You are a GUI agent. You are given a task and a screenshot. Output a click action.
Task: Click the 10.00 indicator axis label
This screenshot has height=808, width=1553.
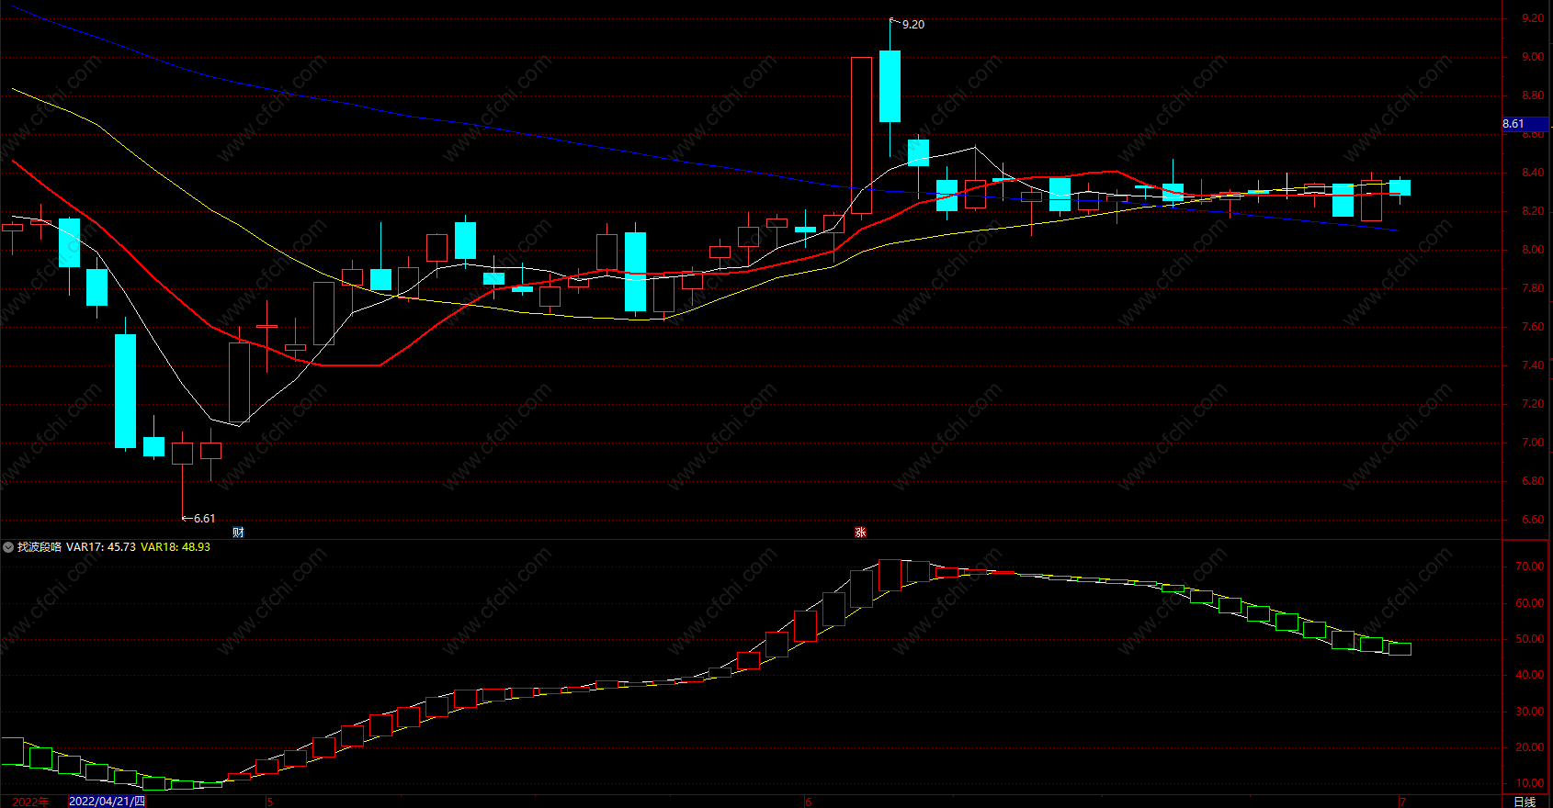[1530, 783]
